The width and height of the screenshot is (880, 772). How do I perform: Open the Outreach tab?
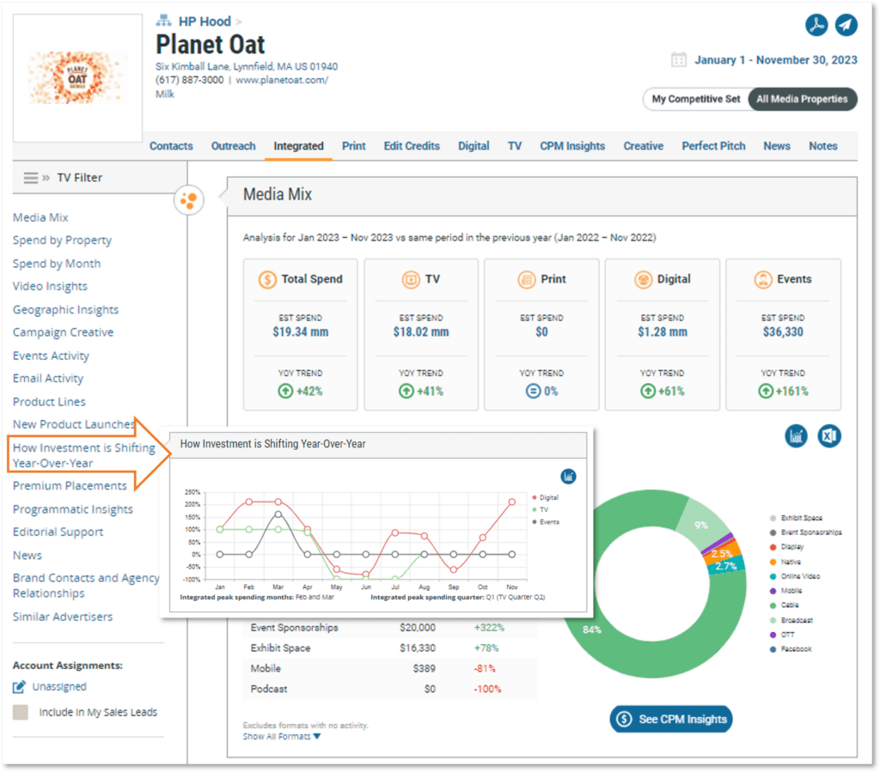234,146
